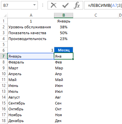Select the Март cell
Viewport: 122px width, 124px height.
[31, 68]
